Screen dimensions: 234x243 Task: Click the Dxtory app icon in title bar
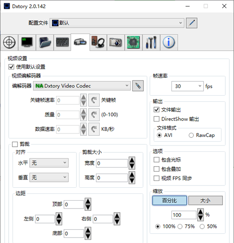pyautogui.click(x=7, y=6)
